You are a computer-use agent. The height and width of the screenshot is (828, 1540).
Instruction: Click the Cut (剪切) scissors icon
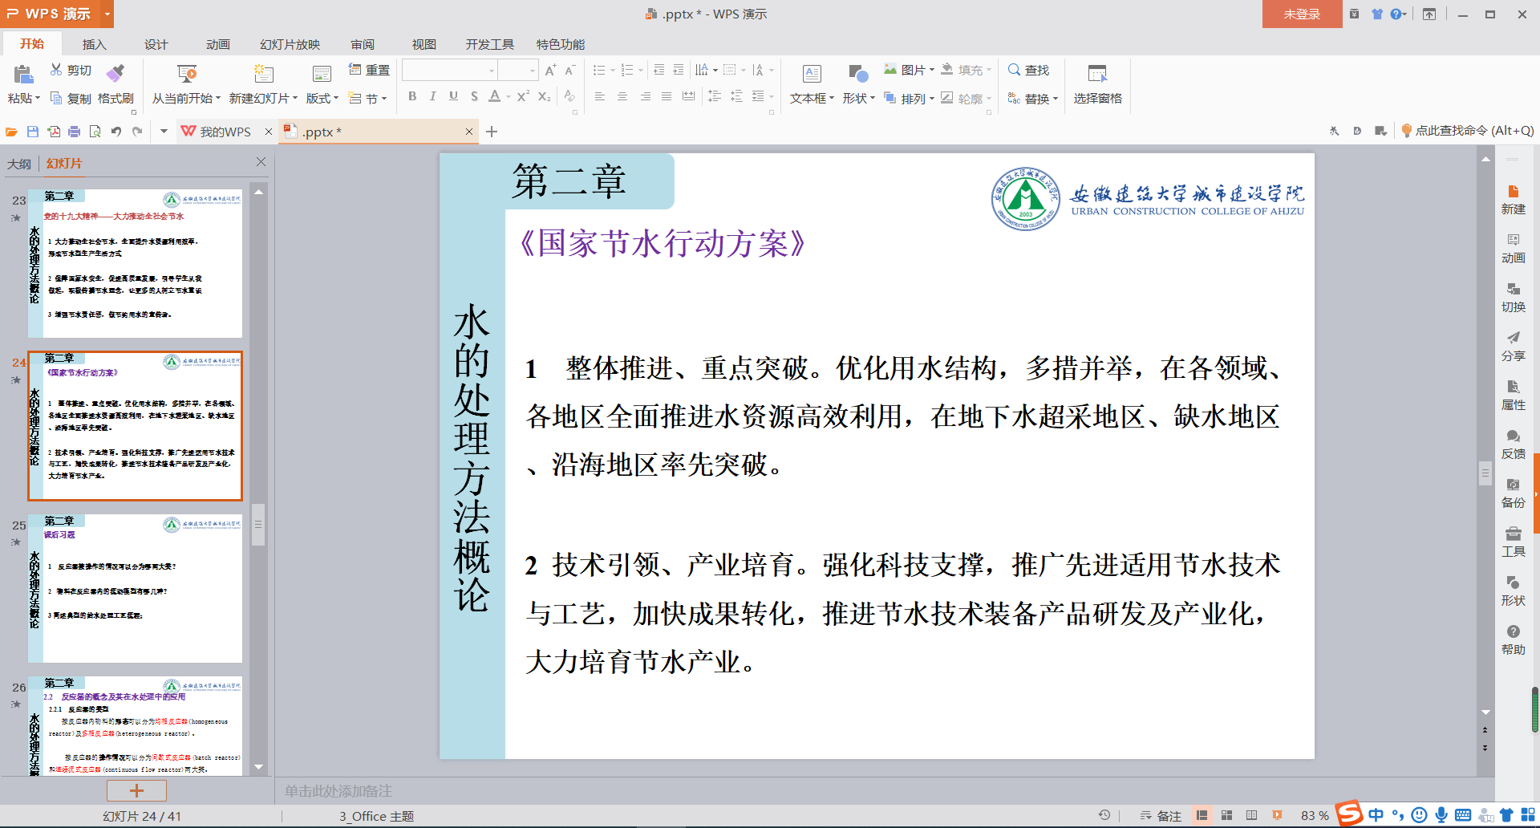coord(56,70)
